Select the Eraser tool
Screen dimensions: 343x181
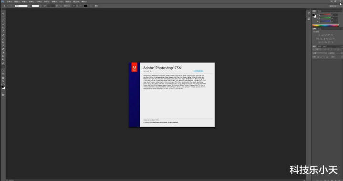(x=3, y=49)
